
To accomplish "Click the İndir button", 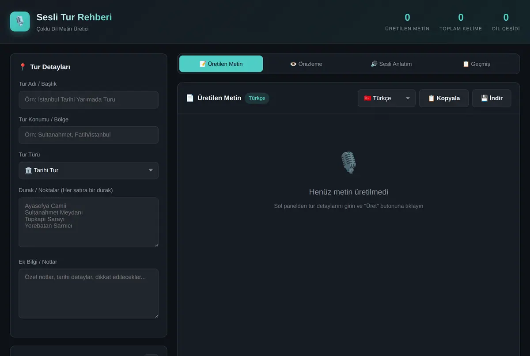I will pos(492,98).
